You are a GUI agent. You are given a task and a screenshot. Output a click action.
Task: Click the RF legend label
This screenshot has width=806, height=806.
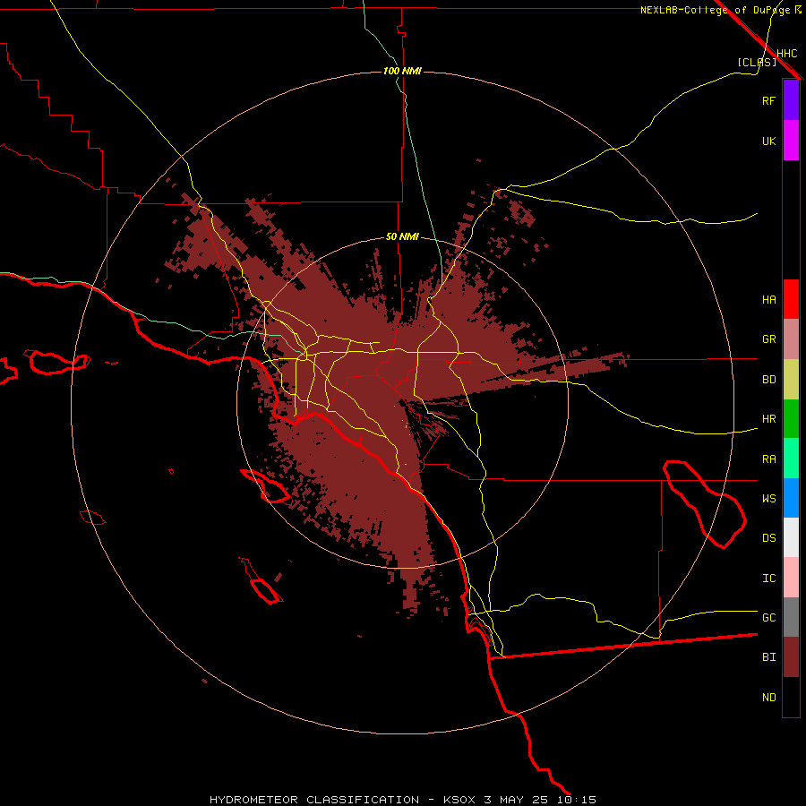click(768, 100)
